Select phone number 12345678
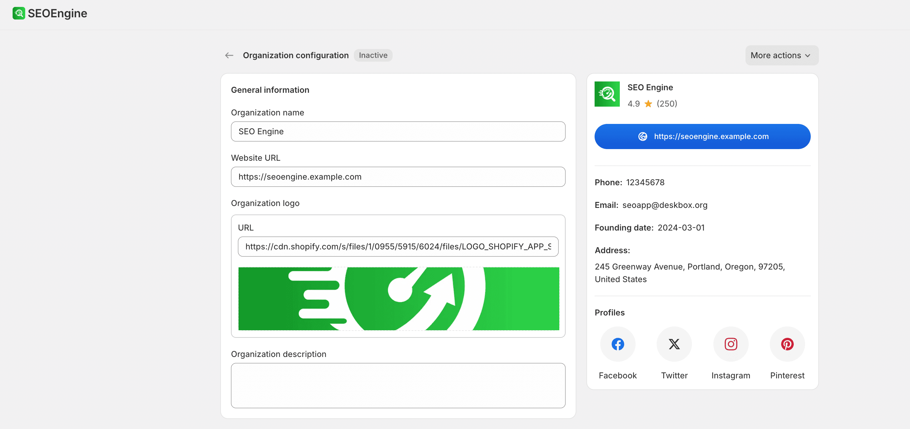 coord(645,182)
